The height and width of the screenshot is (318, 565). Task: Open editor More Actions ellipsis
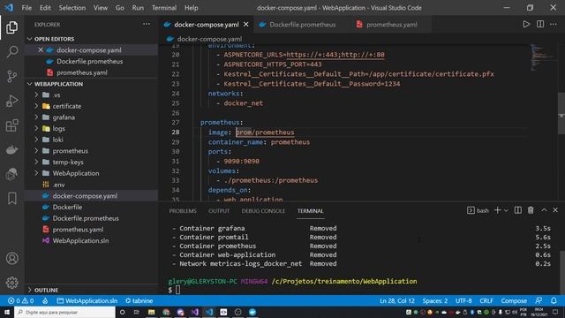click(x=554, y=24)
